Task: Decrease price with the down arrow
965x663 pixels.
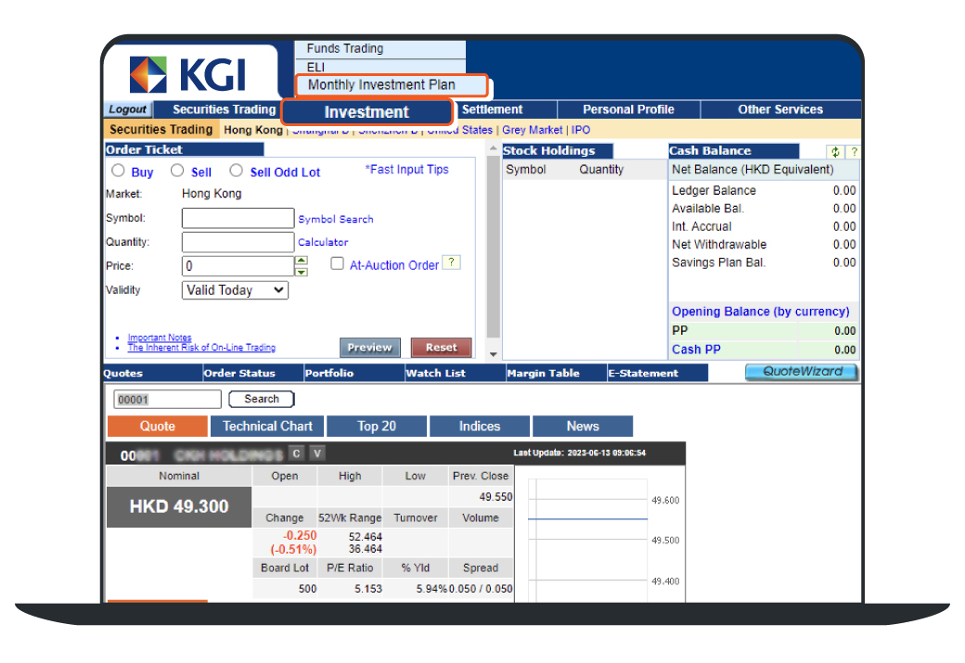Action: point(301,272)
